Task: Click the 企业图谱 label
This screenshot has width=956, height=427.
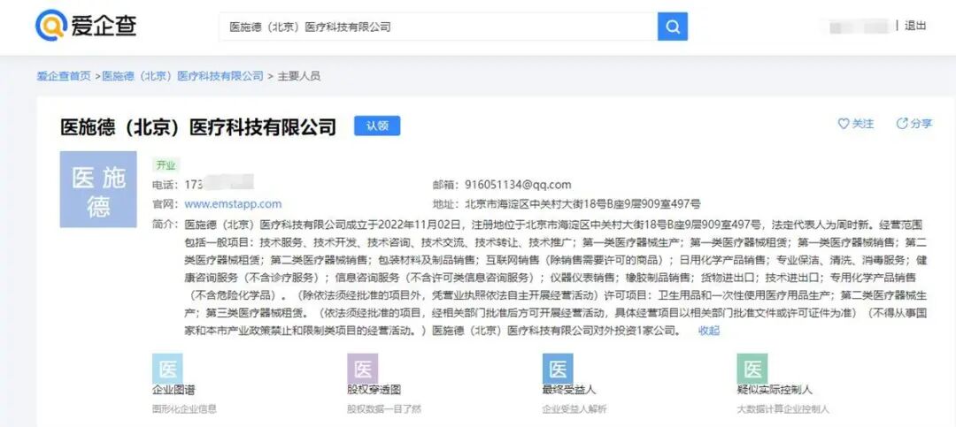Action: pyautogui.click(x=173, y=391)
